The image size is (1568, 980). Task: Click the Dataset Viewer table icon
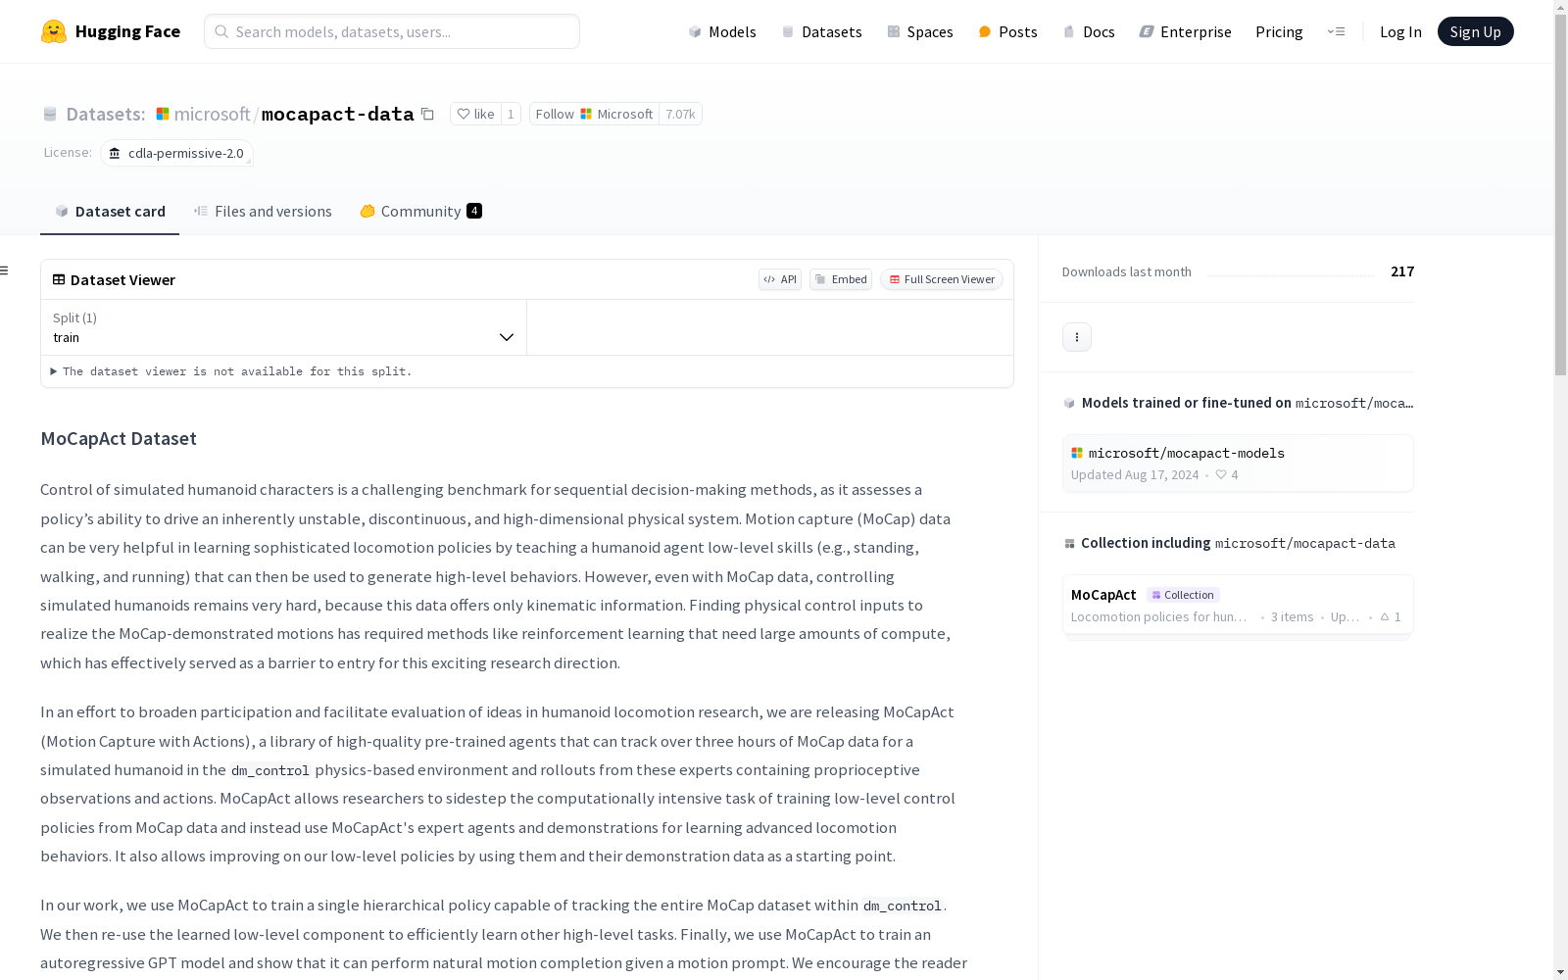click(59, 279)
